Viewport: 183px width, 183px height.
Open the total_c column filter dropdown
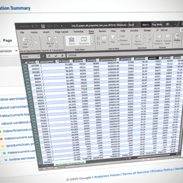point(37,62)
